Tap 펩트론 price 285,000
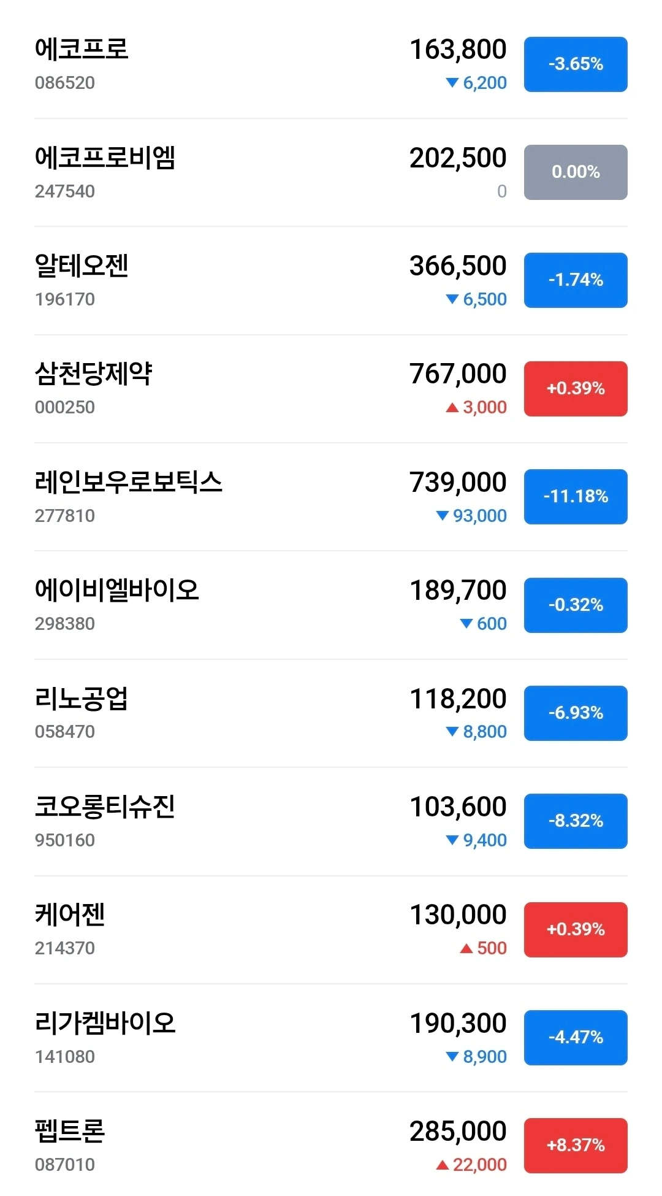This screenshot has width=662, height=1196. (x=458, y=1131)
